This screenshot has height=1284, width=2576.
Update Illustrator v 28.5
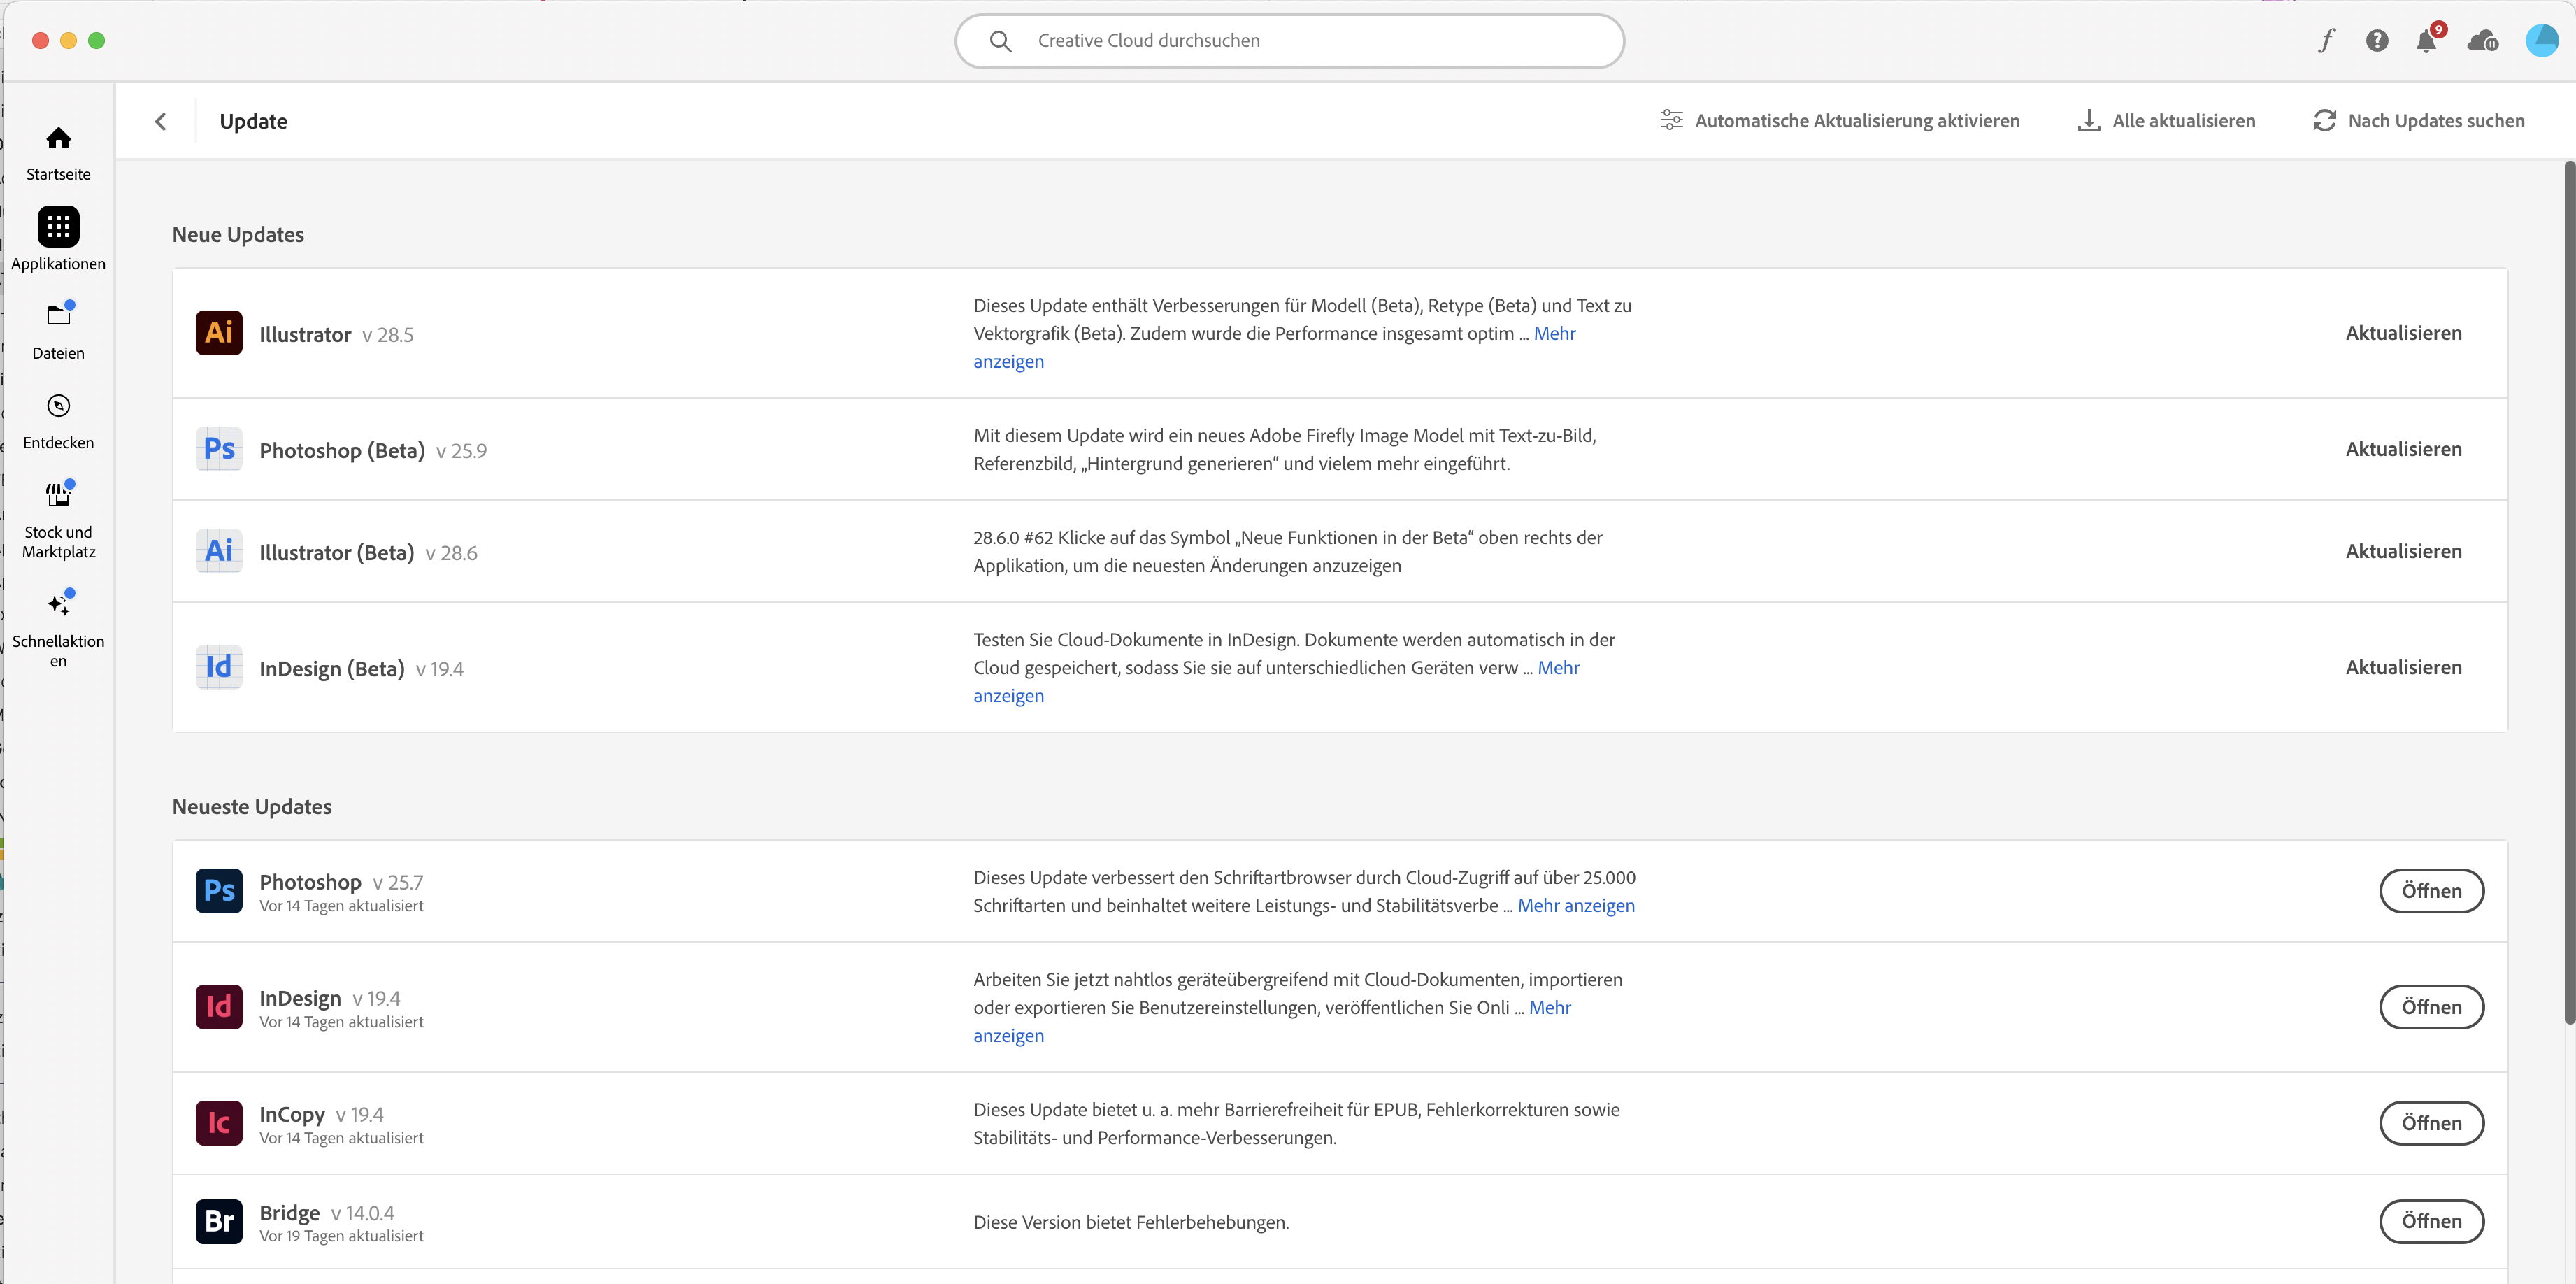[x=2403, y=333]
